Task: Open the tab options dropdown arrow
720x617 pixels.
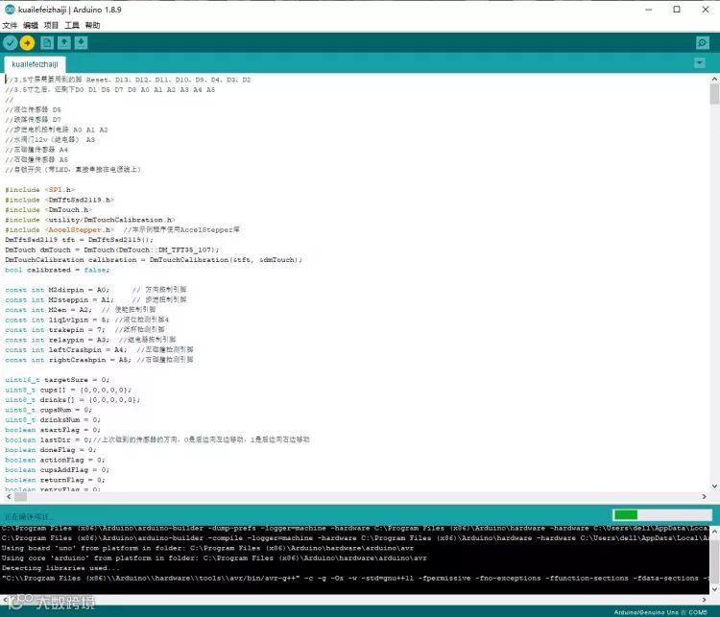Action: [699, 63]
